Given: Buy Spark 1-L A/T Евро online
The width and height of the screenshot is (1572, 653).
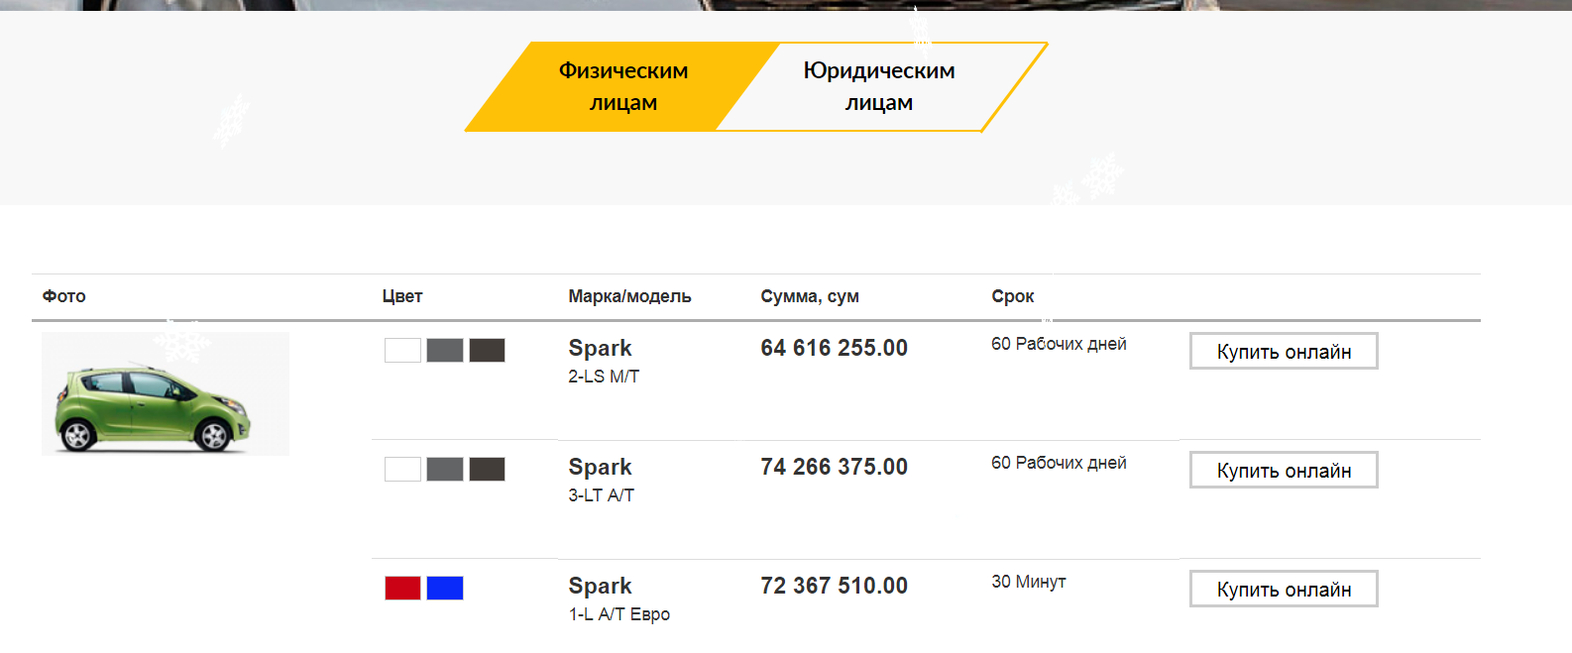Looking at the screenshot, I should click(x=1284, y=590).
